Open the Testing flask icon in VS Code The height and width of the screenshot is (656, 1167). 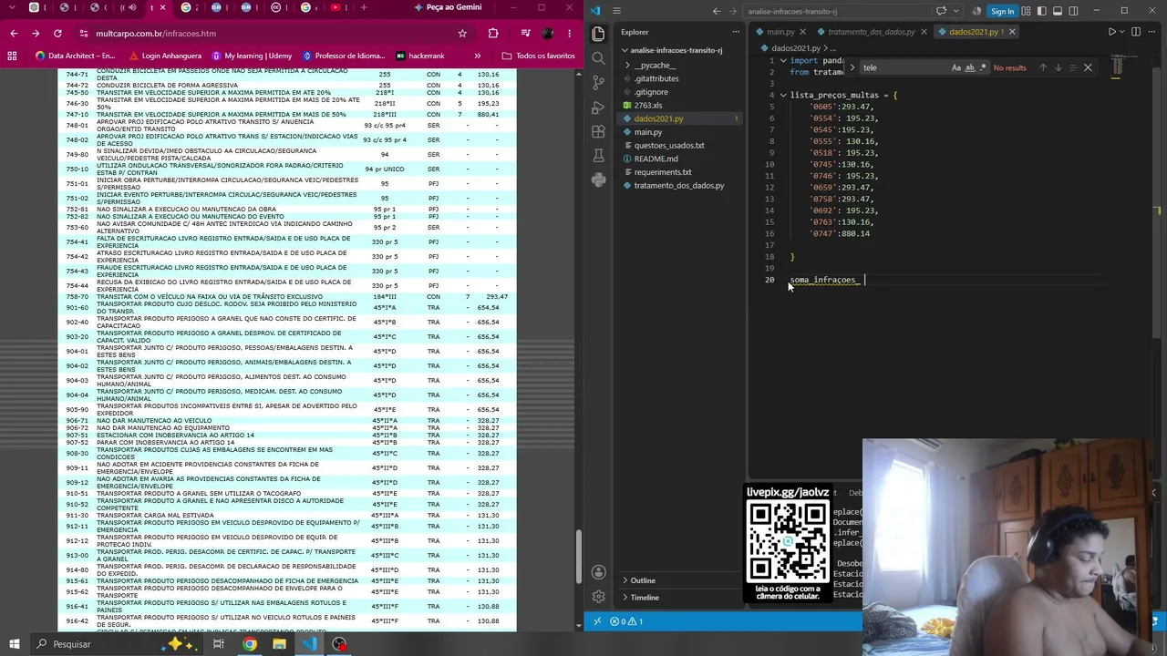point(598,156)
